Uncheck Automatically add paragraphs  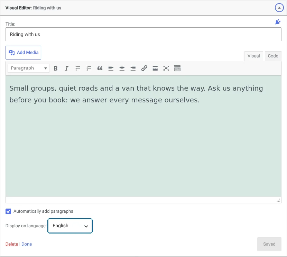point(8,211)
